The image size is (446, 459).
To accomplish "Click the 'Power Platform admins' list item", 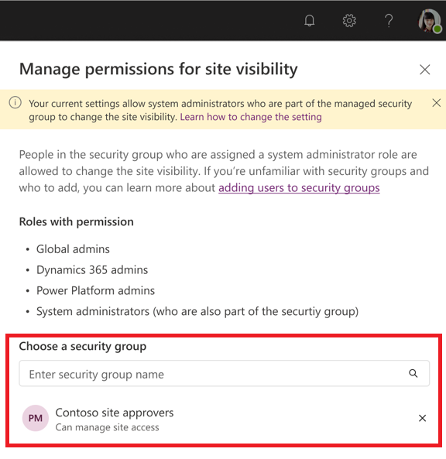I will pos(95,291).
